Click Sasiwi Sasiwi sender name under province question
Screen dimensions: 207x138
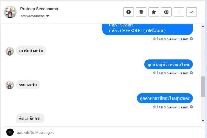point(178,73)
